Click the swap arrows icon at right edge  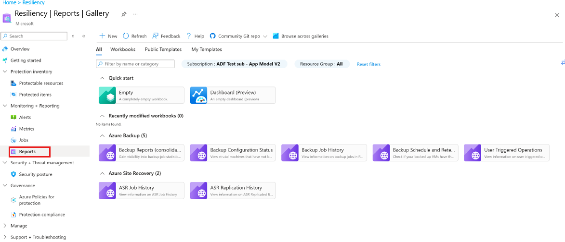[563, 62]
